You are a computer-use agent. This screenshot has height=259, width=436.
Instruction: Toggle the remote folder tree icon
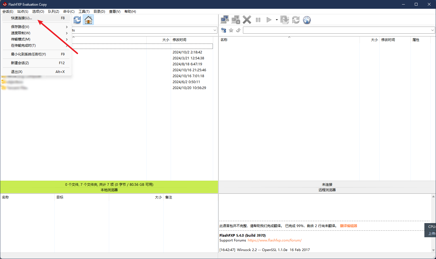coord(224,30)
